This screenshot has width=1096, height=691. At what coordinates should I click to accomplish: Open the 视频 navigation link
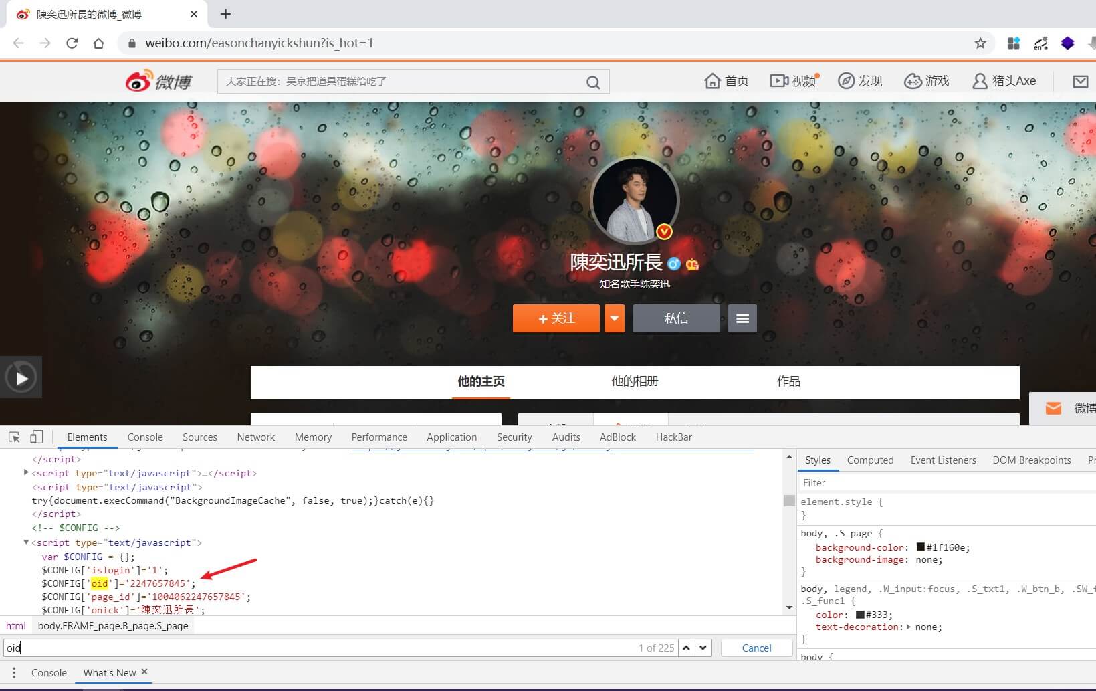tap(794, 81)
